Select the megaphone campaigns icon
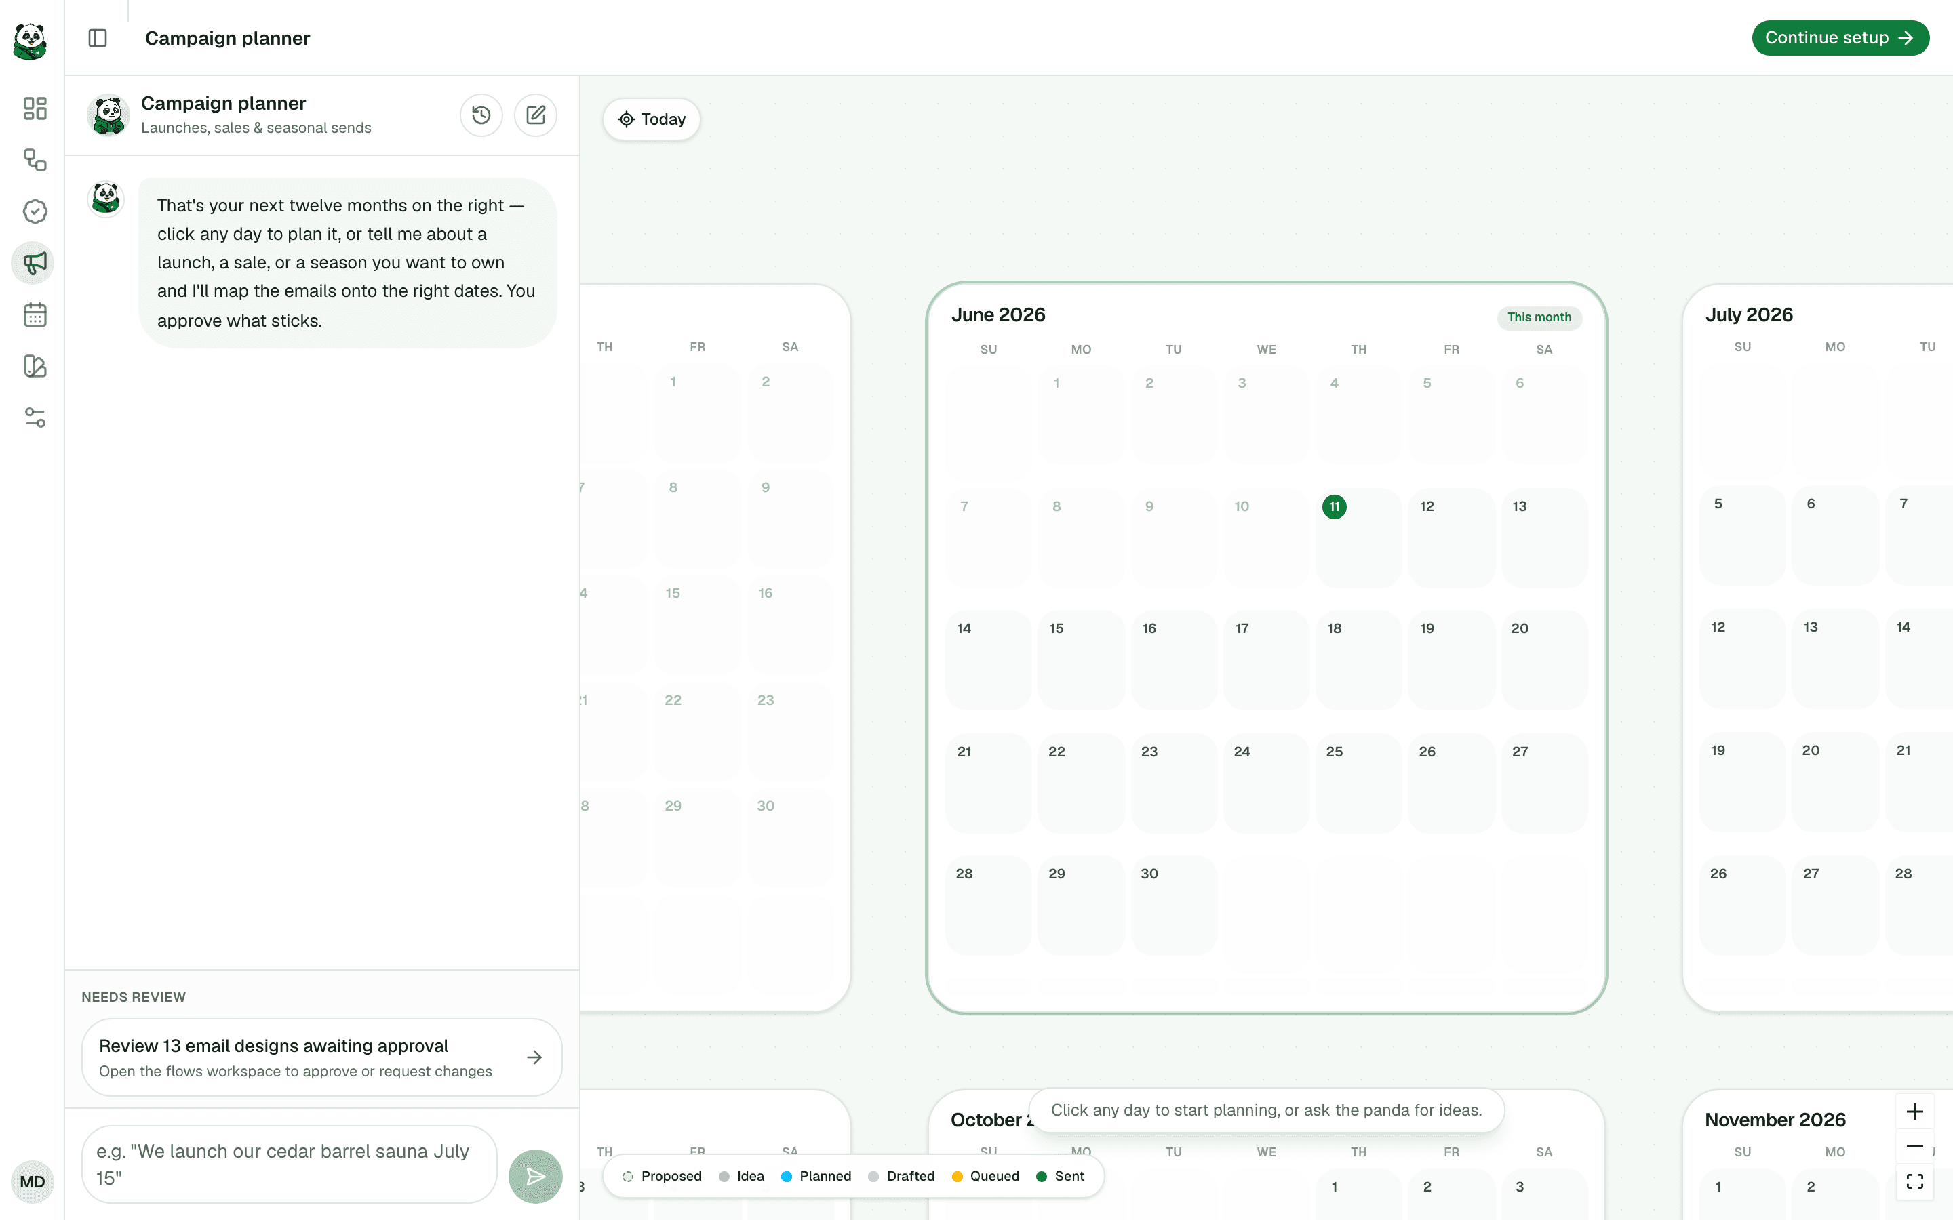Screen dimensions: 1953x1220 (33, 263)
